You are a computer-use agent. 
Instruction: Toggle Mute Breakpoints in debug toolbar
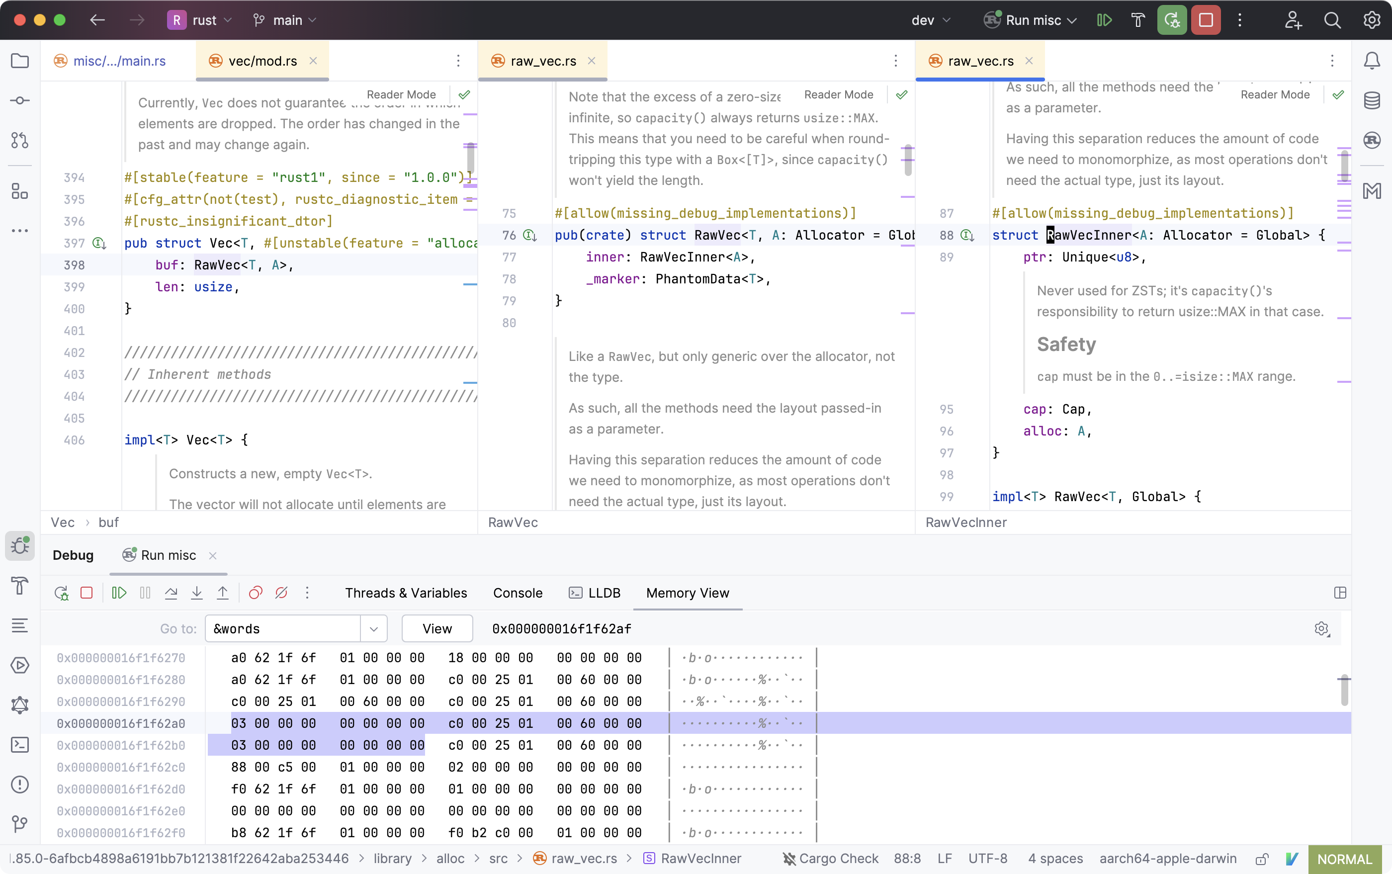click(x=281, y=593)
